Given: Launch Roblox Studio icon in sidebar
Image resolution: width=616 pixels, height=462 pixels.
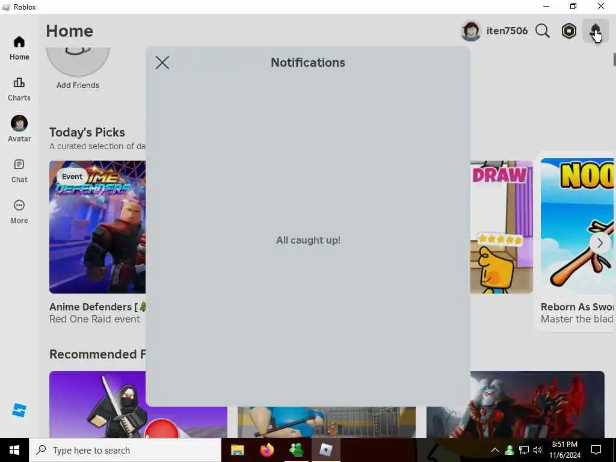Looking at the screenshot, I should tap(19, 410).
